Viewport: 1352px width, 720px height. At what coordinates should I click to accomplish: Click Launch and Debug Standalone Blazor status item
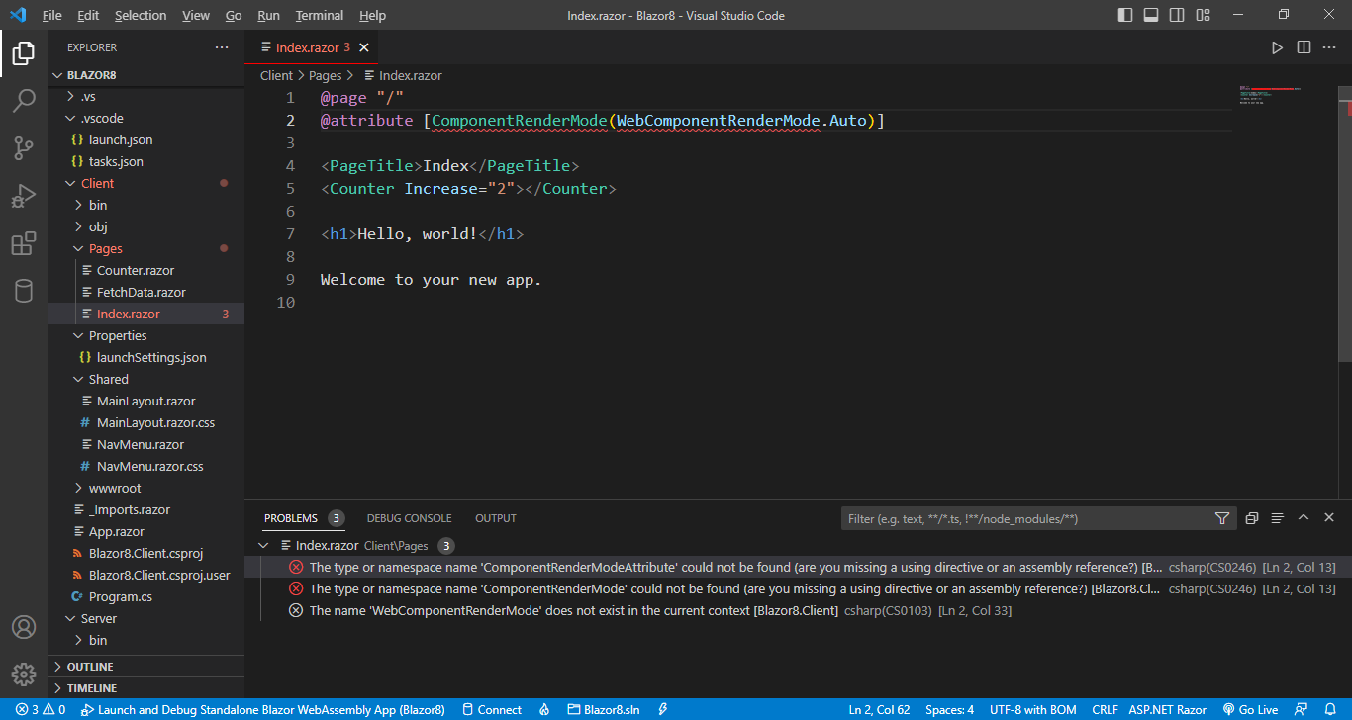[x=262, y=710]
